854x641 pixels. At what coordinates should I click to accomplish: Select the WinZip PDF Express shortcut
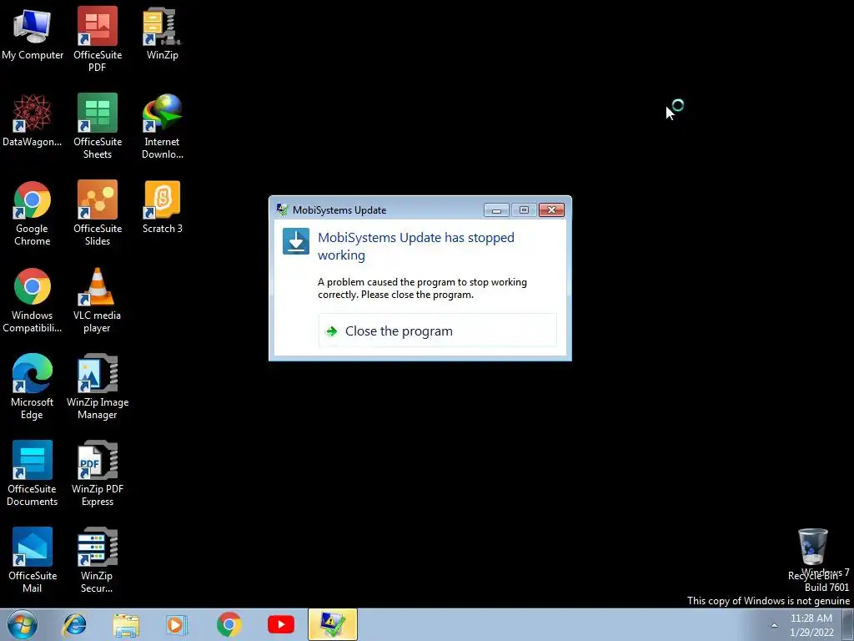(98, 474)
